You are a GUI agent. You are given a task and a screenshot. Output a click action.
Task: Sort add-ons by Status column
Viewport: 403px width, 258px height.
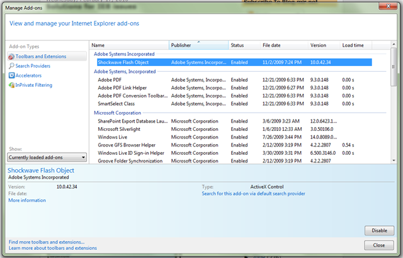point(244,45)
